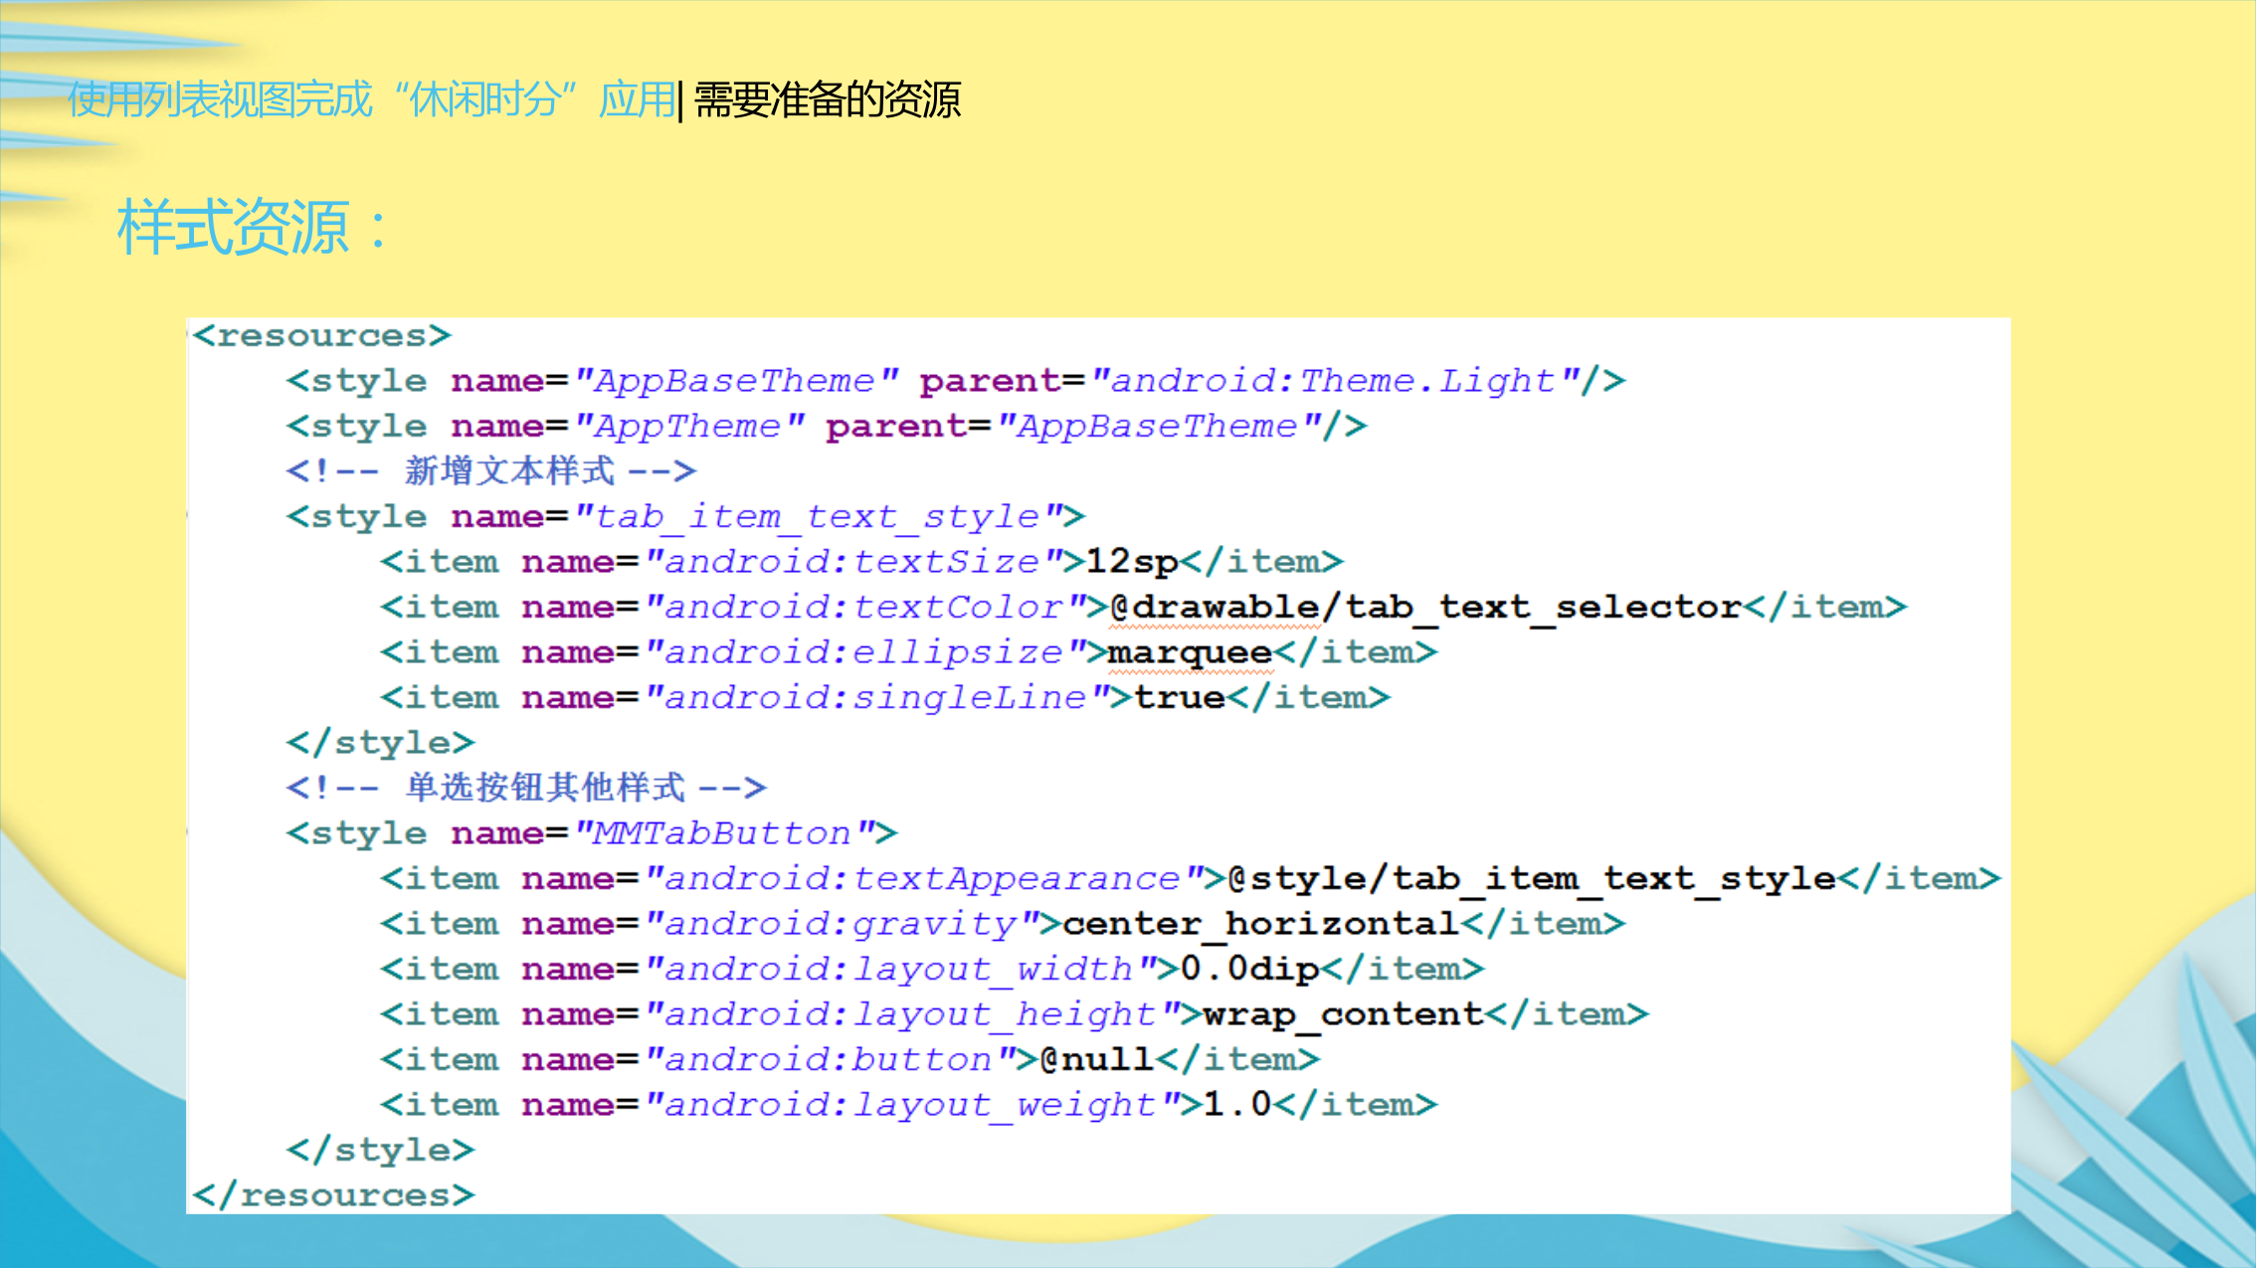
Task: Click the comment 单选按钮其他样式
Action: 526,788
